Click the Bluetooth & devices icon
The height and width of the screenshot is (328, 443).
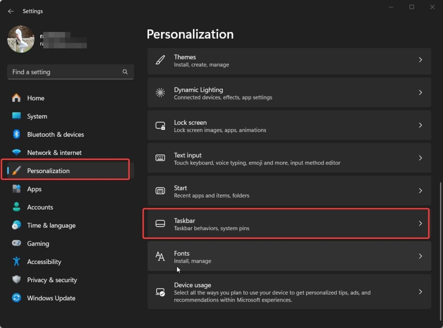coord(16,134)
